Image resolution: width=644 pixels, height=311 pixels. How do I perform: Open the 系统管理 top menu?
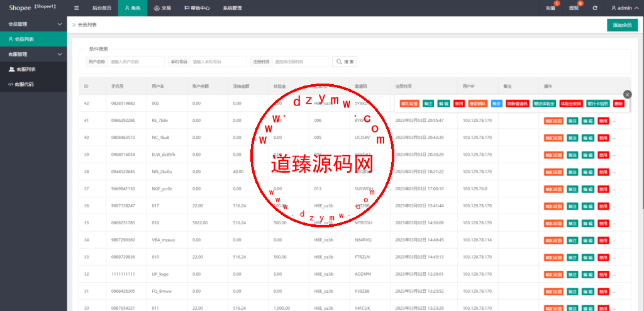click(x=232, y=8)
